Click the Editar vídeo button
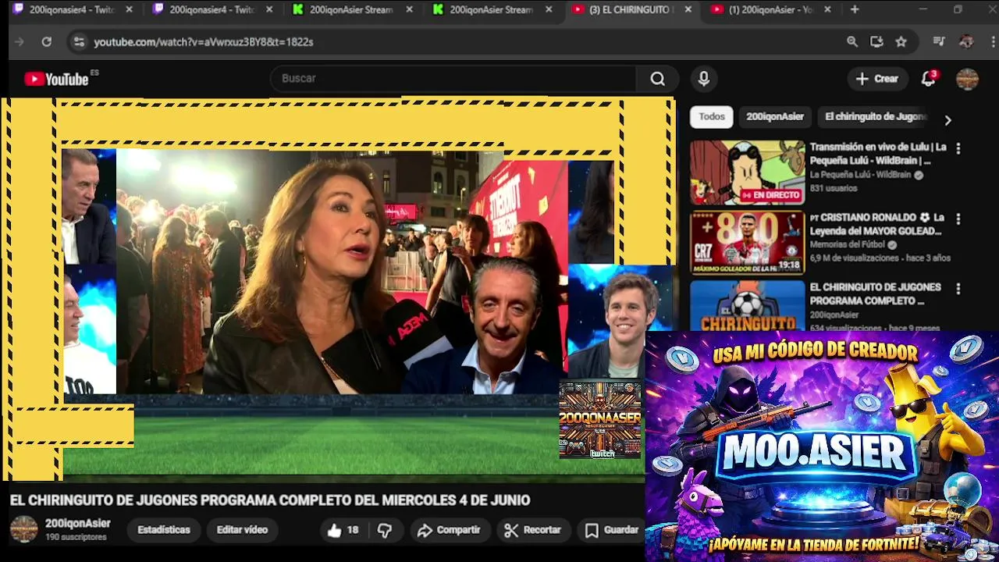999x562 pixels. [242, 530]
